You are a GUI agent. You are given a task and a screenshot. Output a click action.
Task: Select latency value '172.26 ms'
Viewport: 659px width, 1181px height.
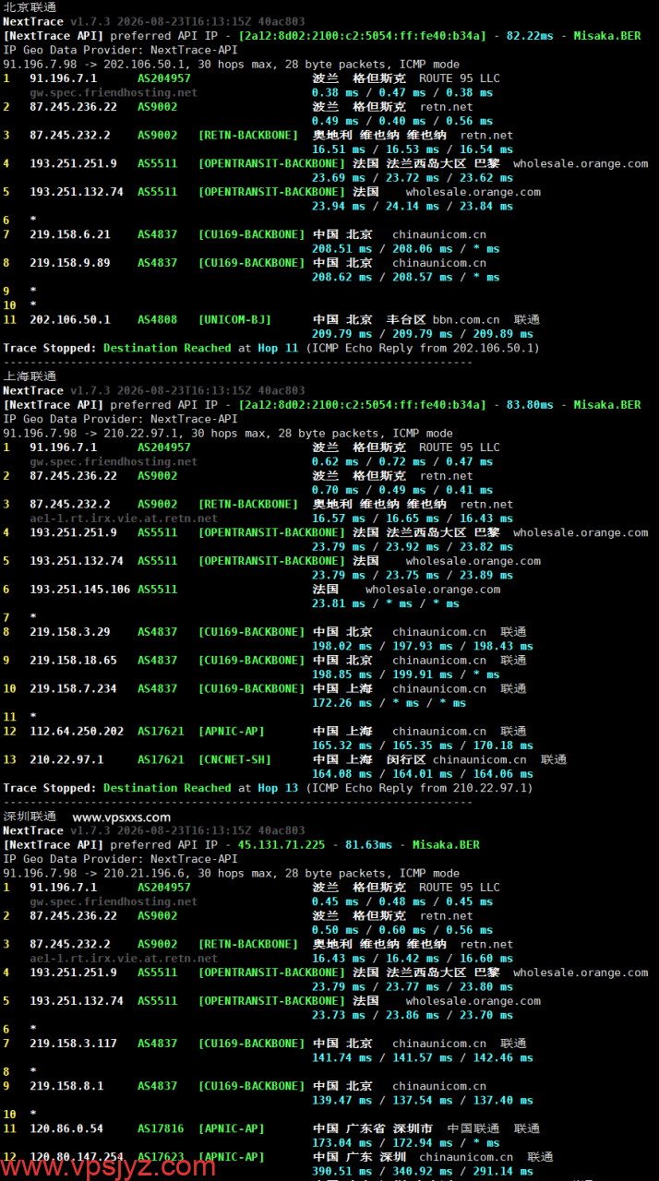(x=342, y=703)
